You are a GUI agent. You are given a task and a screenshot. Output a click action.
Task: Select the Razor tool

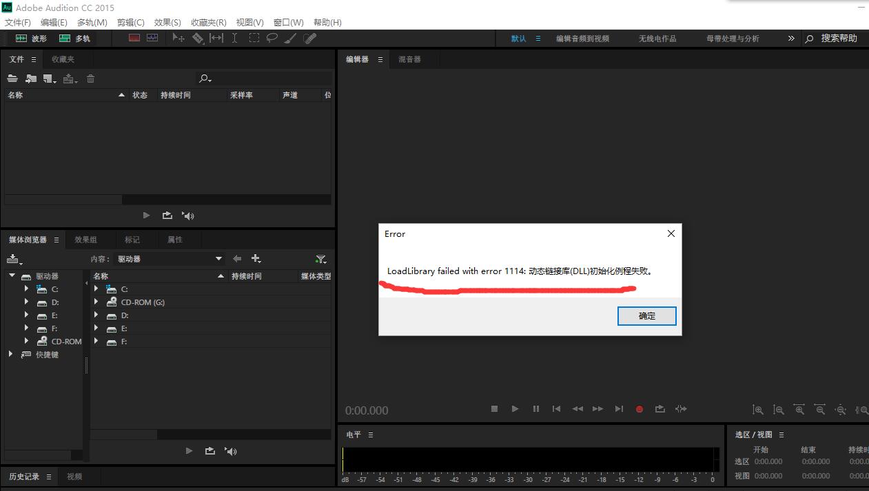[198, 38]
